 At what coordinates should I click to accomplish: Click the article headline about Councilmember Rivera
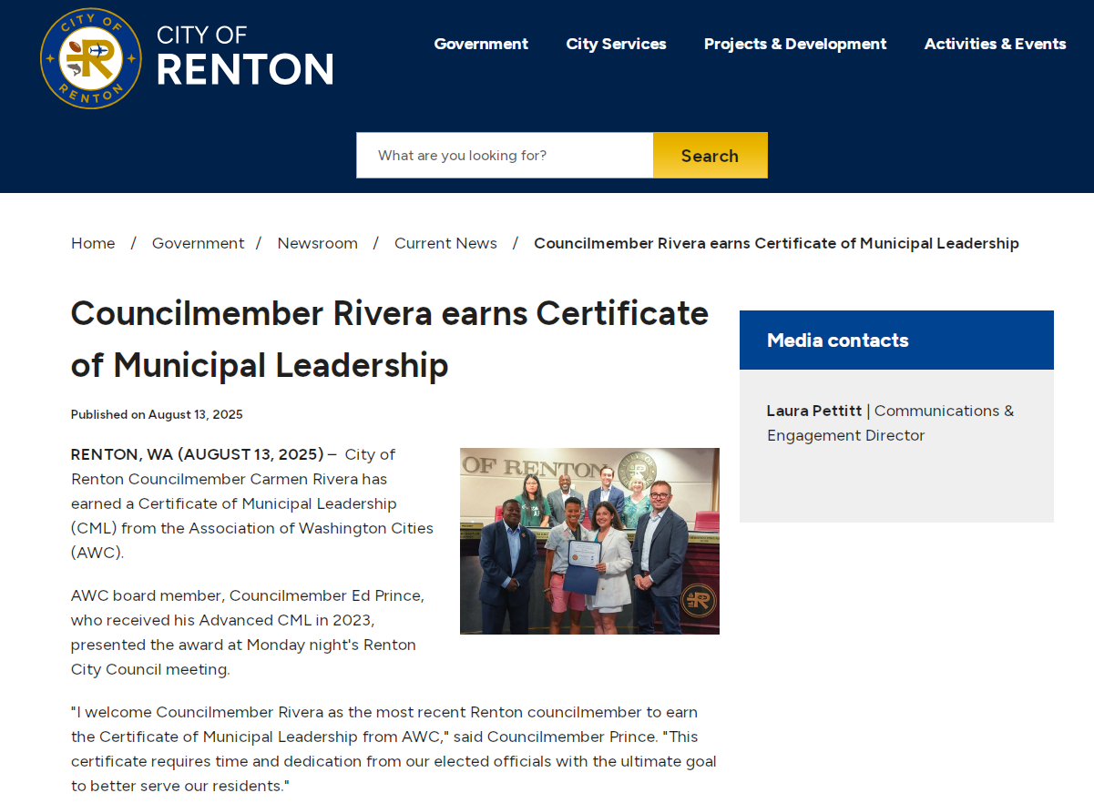[389, 339]
